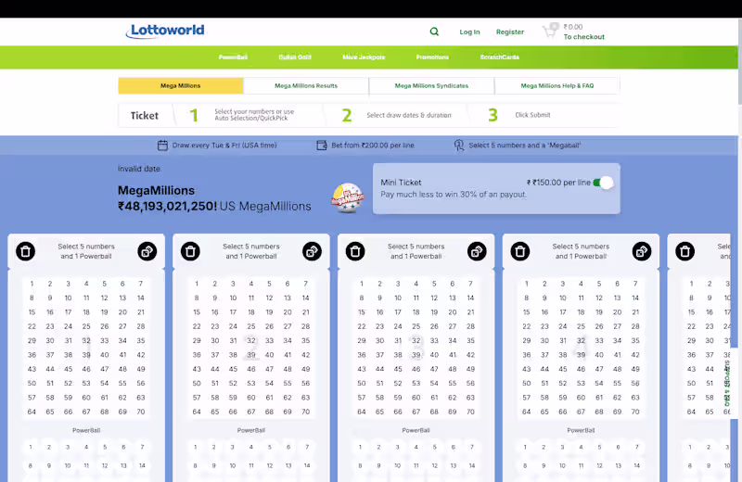Viewport: 742px width, 482px height.
Task: Pick number 28 on the third ticket
Action: click(x=470, y=326)
